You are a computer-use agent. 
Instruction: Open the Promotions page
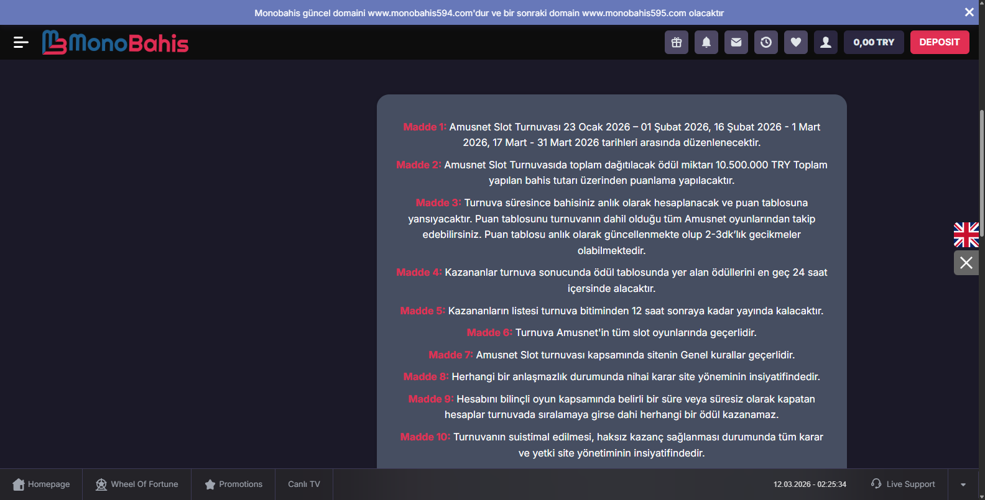[234, 484]
